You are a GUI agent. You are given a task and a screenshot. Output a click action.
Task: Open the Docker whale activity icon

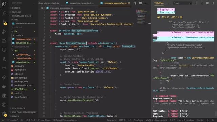(4, 86)
